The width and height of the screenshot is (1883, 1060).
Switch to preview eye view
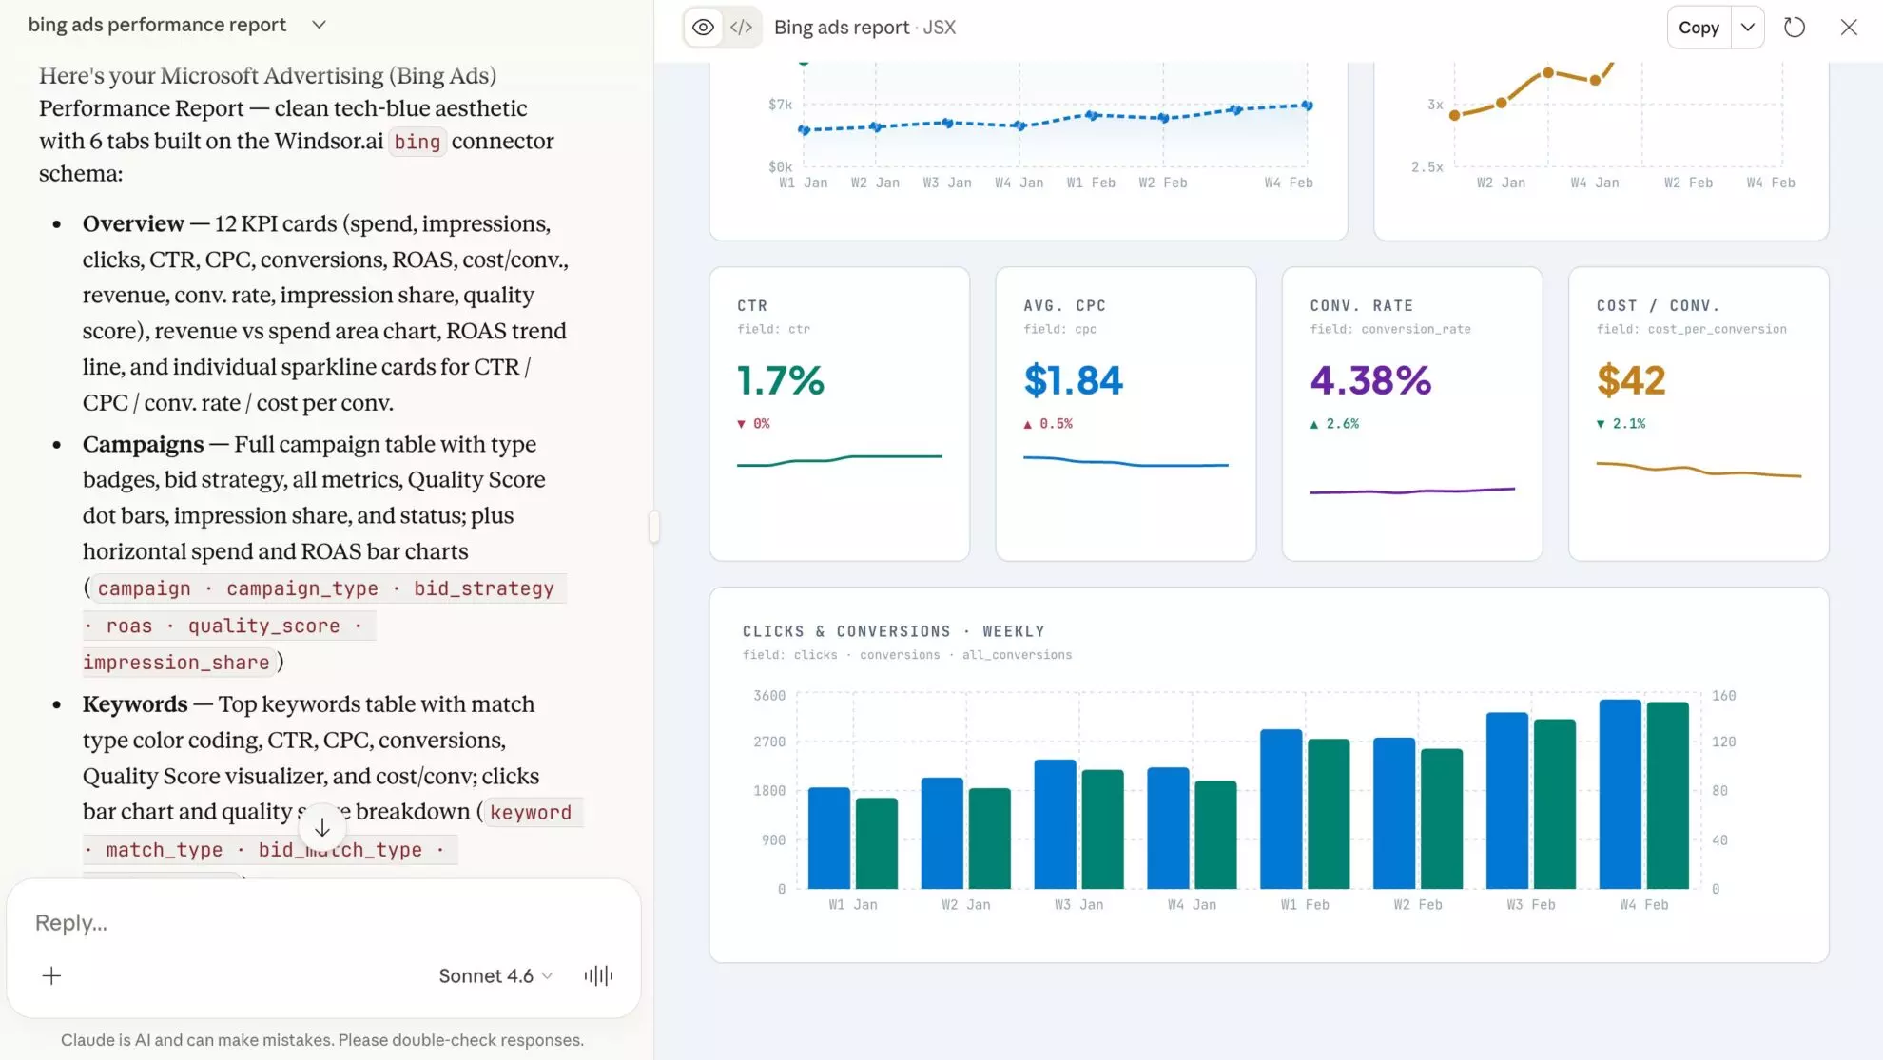tap(703, 28)
